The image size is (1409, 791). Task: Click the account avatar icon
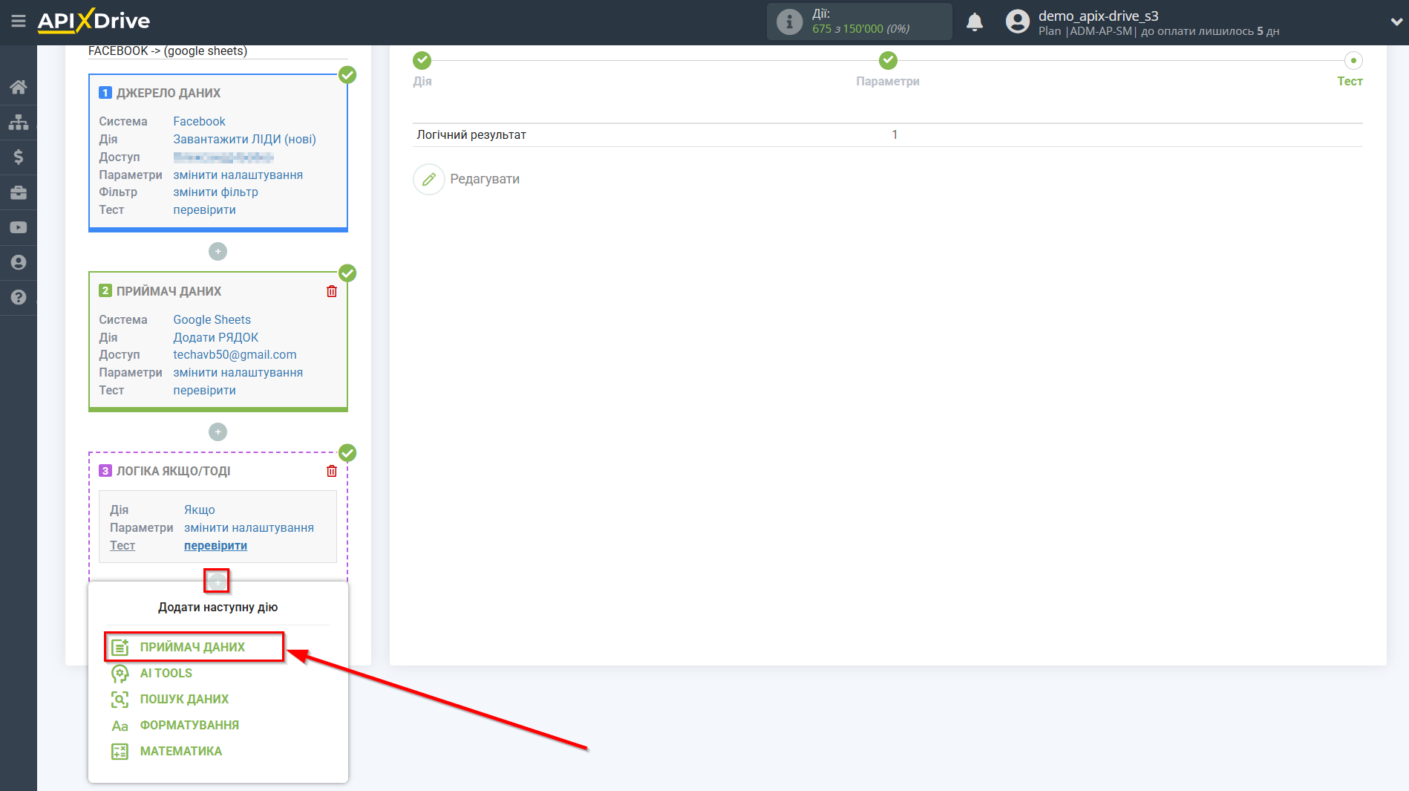point(1018,22)
